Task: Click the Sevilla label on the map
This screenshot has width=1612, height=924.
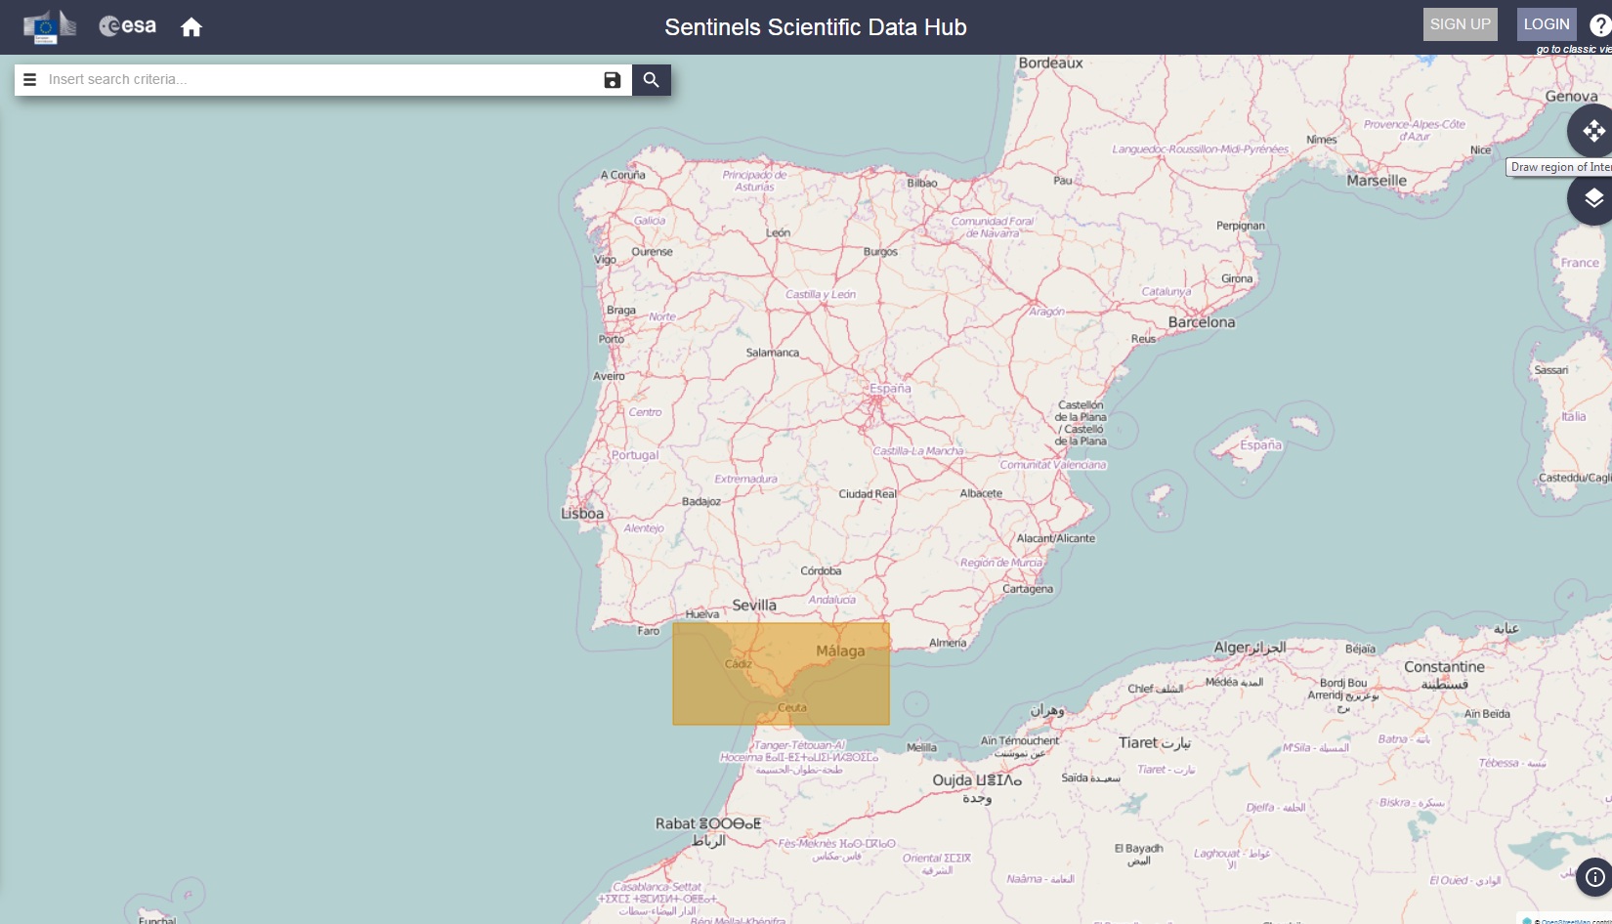Action: pyautogui.click(x=754, y=606)
